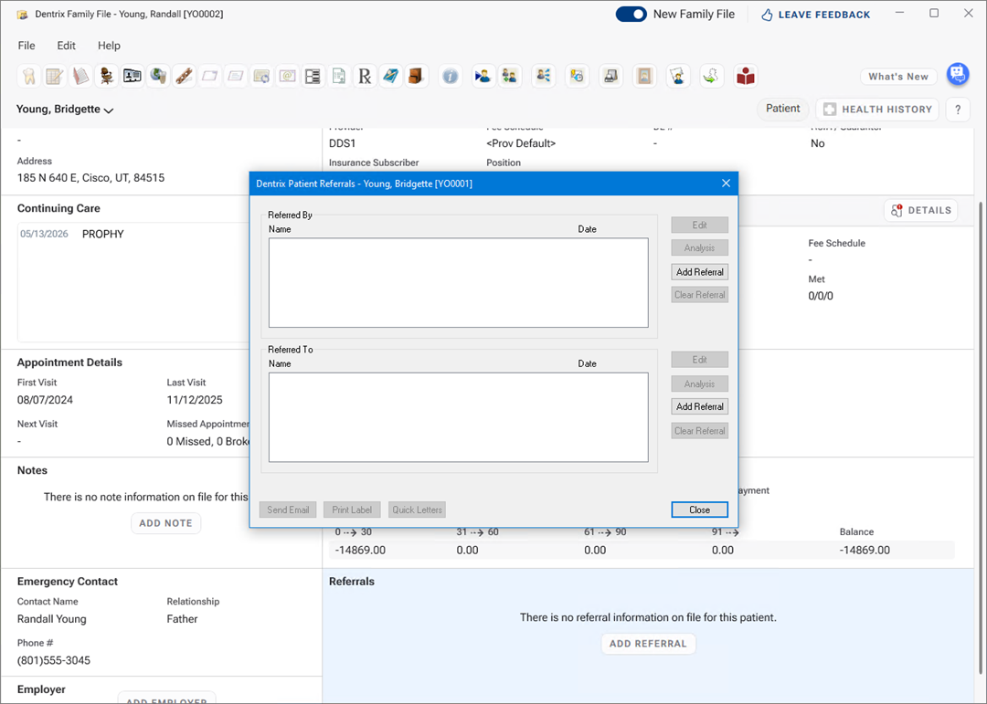
Task: Click Add Referral in Referred To section
Action: [x=699, y=407]
